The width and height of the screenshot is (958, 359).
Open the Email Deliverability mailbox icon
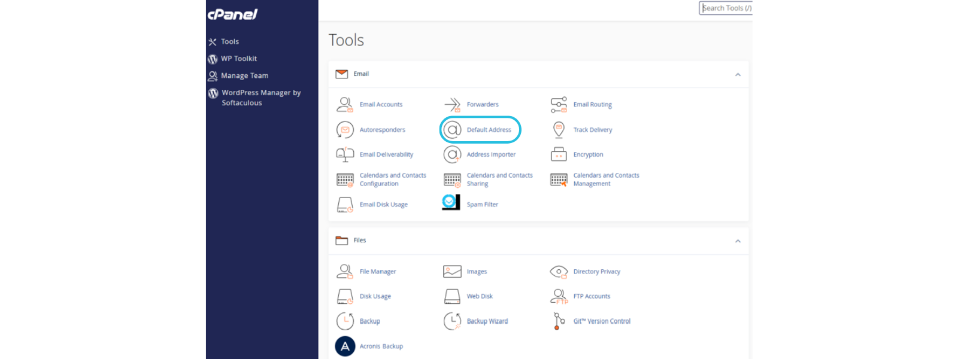(x=345, y=154)
